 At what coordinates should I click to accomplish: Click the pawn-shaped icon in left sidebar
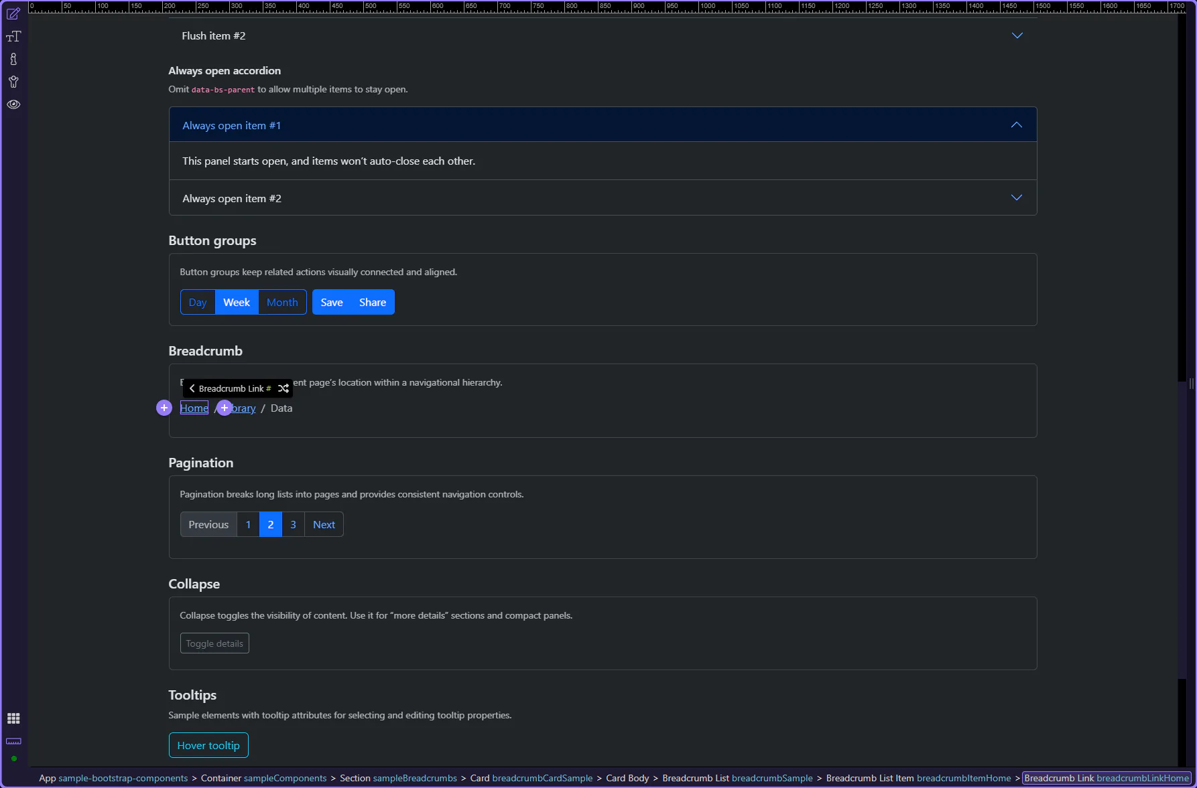13,60
